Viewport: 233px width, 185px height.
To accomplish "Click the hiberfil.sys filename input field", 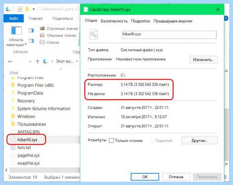I will pos(169,35).
